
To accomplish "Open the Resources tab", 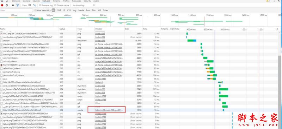I will 76,1.
